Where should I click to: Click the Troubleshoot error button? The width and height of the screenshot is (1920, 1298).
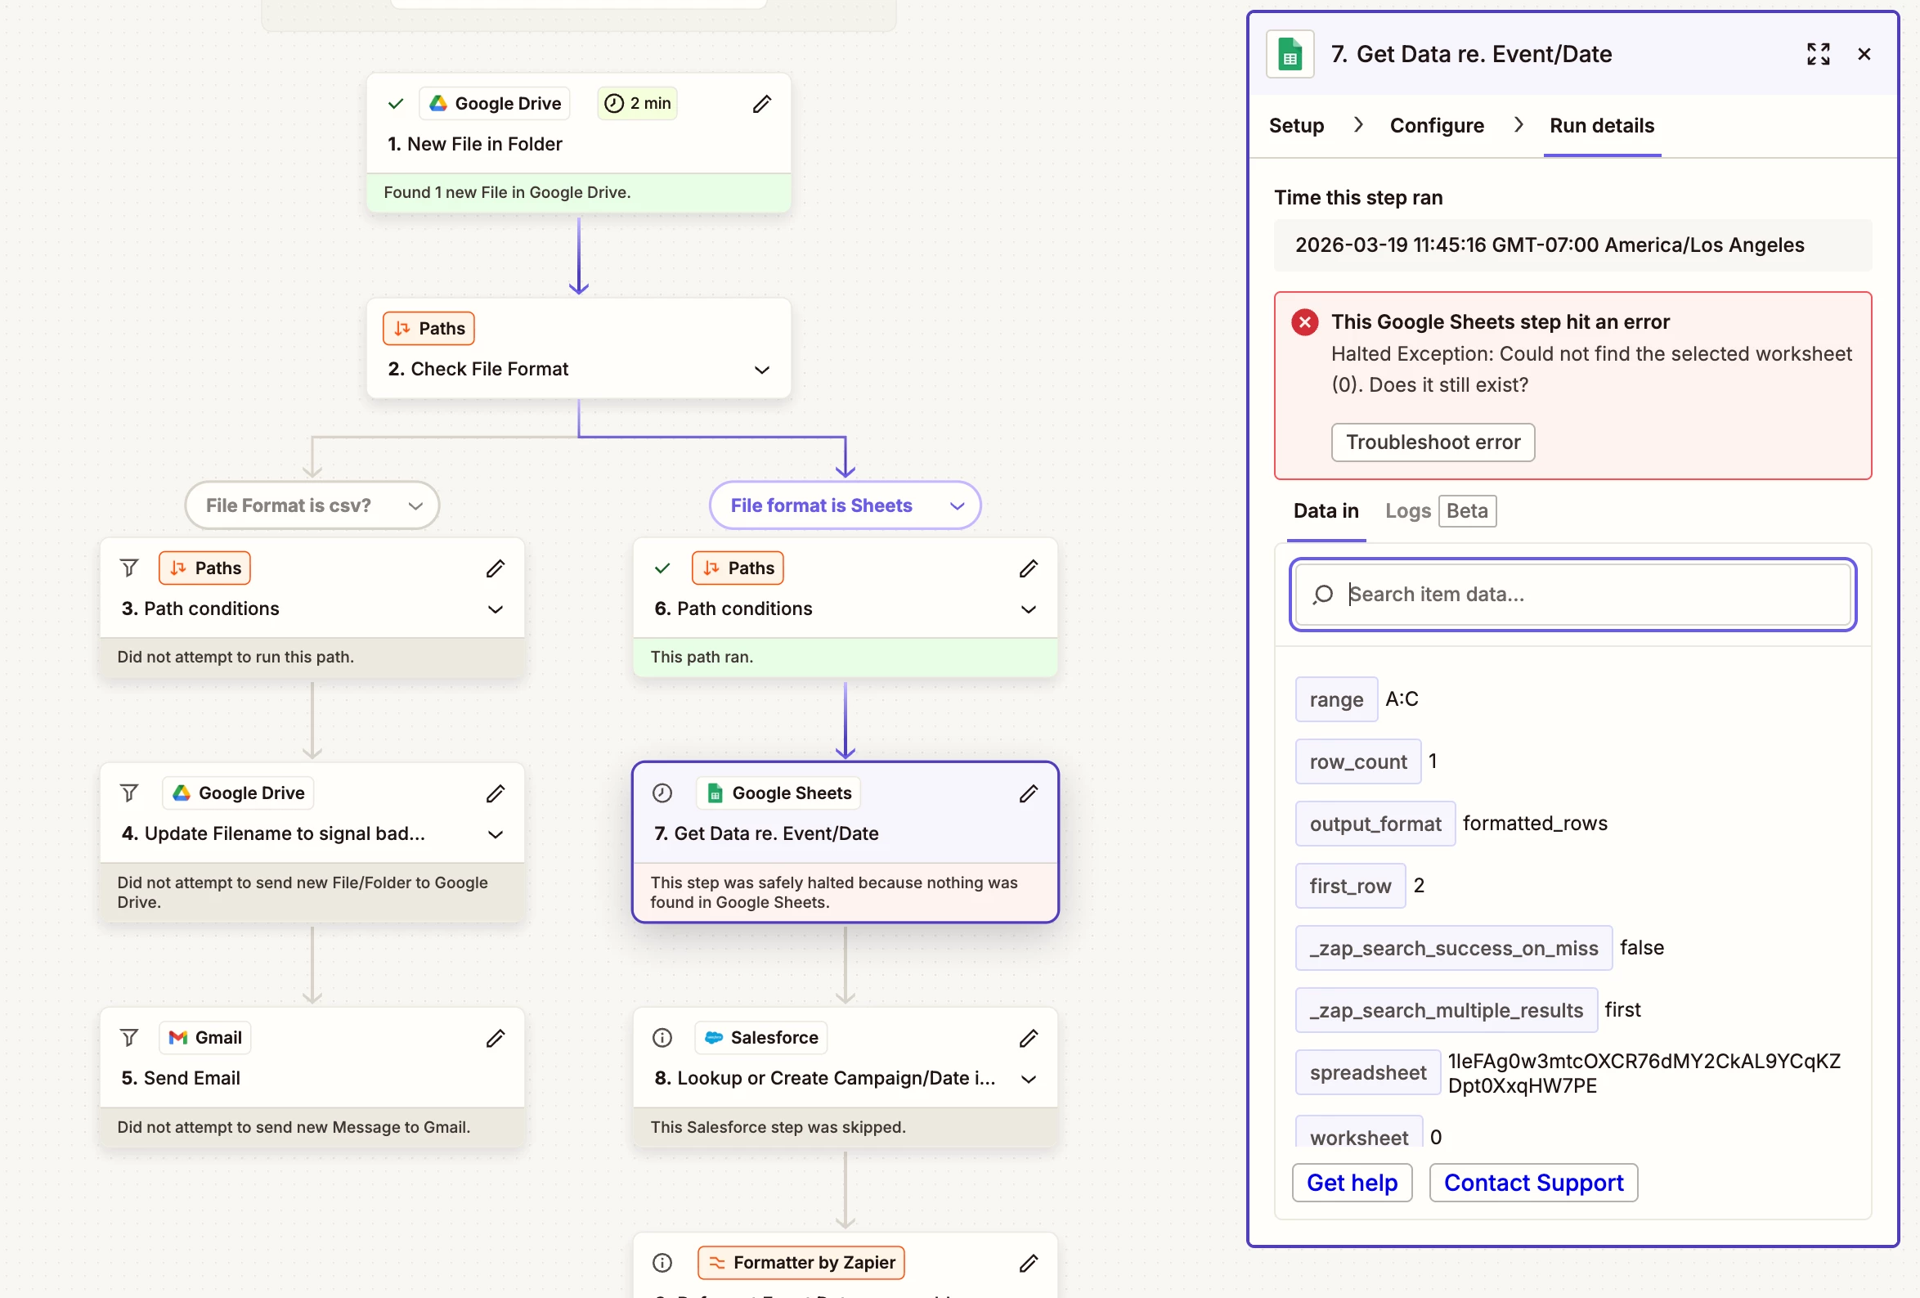point(1432,442)
